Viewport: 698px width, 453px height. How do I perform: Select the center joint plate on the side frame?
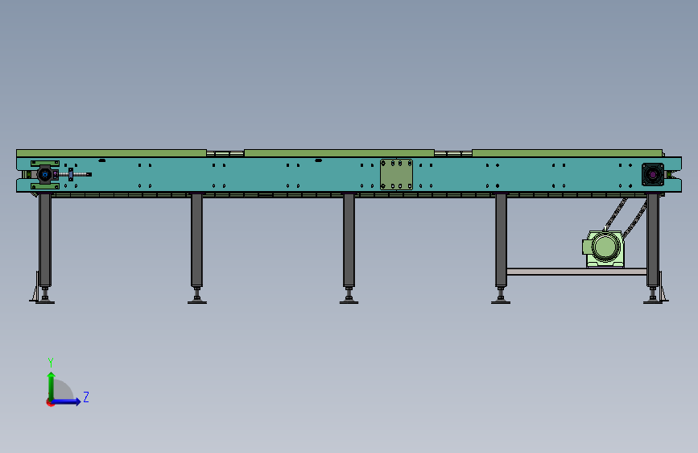point(396,174)
